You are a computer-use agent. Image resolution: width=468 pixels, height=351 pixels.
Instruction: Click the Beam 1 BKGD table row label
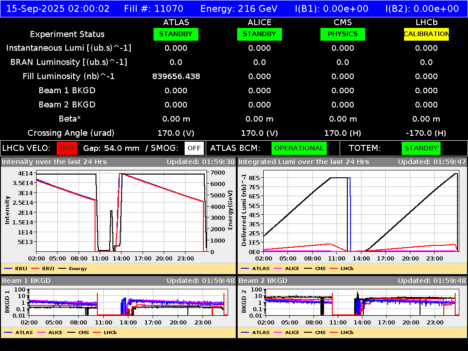pos(67,90)
